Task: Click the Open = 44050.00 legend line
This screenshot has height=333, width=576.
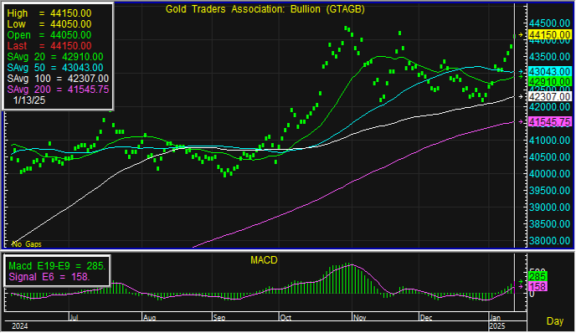Action: point(49,35)
